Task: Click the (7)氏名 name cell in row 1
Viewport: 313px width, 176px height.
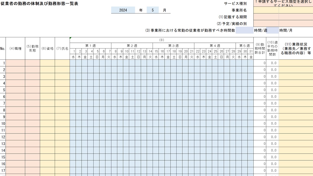Action: (63, 62)
